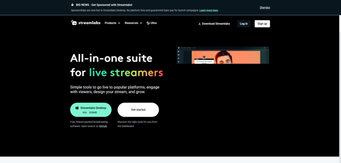Image resolution: width=341 pixels, height=163 pixels.
Task: Click the Log in button
Action: point(243,24)
